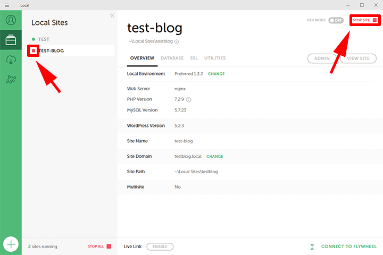Image resolution: width=383 pixels, height=255 pixels.
Task: Click the MySQL version 5.7.23 value
Action: (180, 110)
